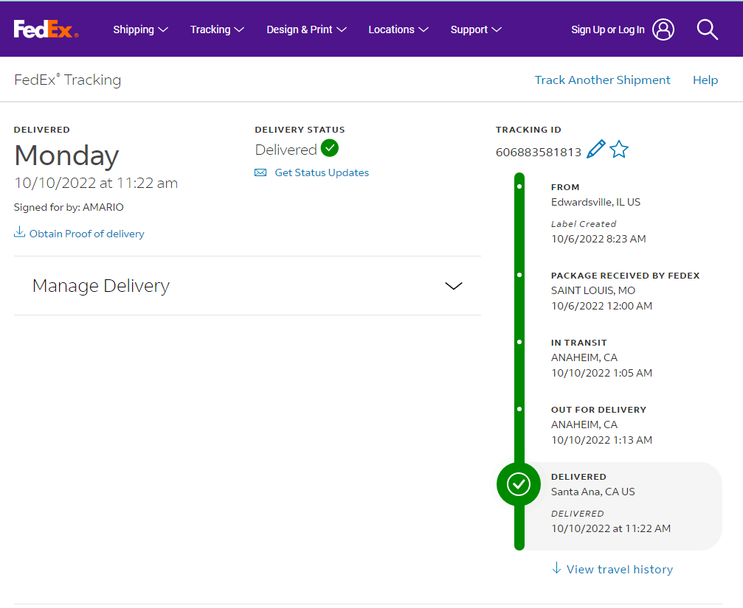Image resolution: width=743 pixels, height=608 pixels.
Task: Open the Help link
Action: tap(705, 80)
